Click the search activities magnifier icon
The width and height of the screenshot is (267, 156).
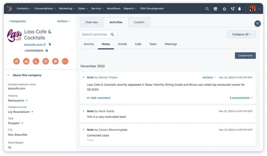pos(112,35)
